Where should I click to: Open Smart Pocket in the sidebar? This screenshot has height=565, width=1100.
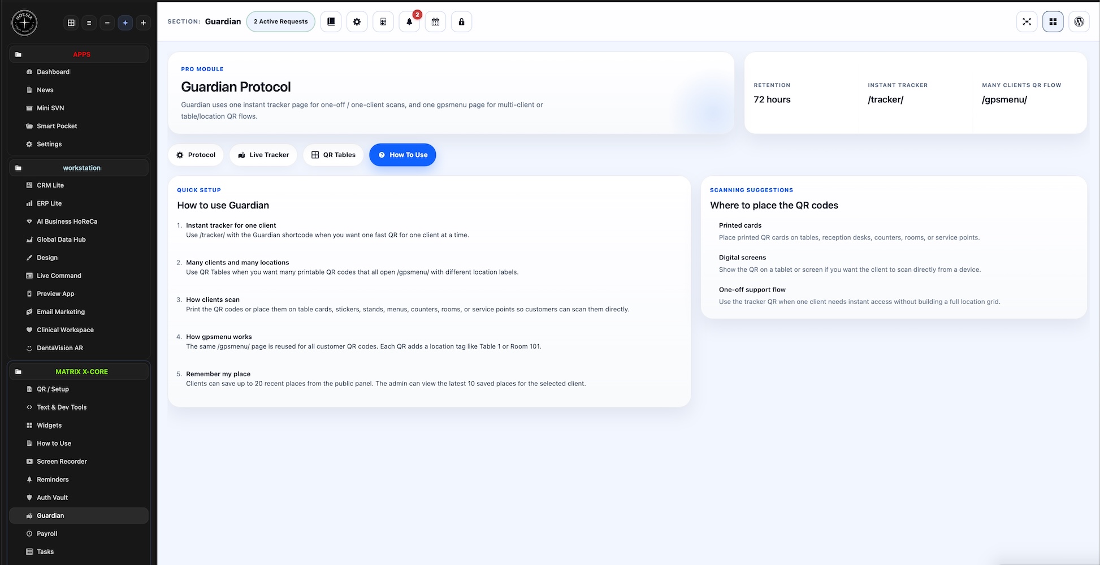point(79,126)
